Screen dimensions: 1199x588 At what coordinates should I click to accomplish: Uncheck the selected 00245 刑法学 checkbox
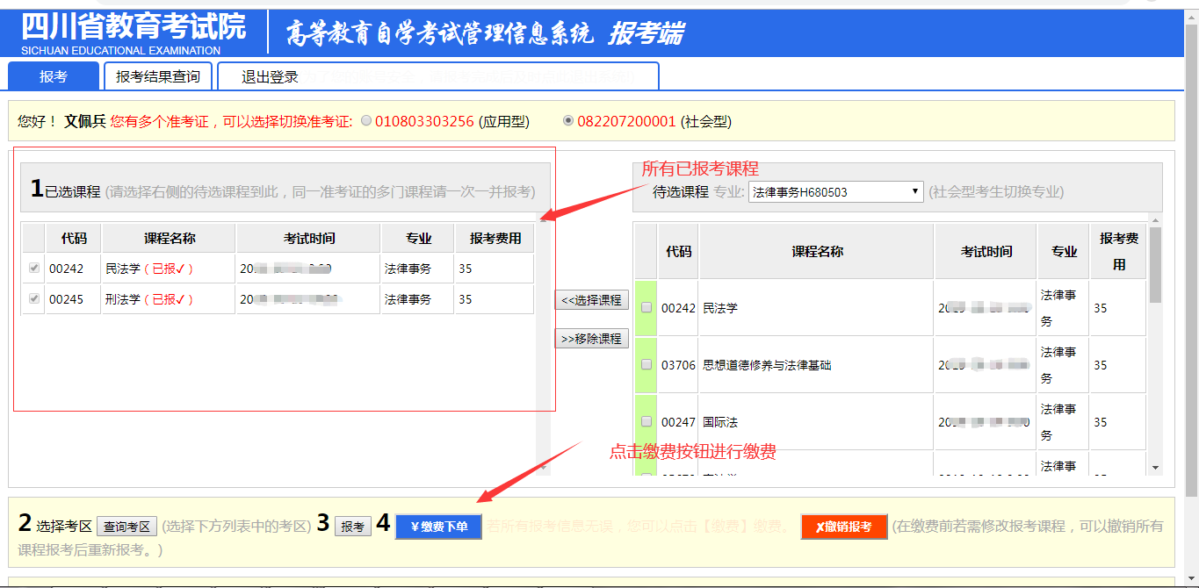(x=33, y=298)
